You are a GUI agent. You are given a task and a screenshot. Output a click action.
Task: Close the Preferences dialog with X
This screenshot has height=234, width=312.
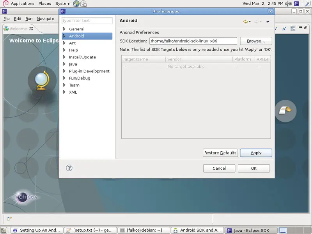(x=270, y=11)
